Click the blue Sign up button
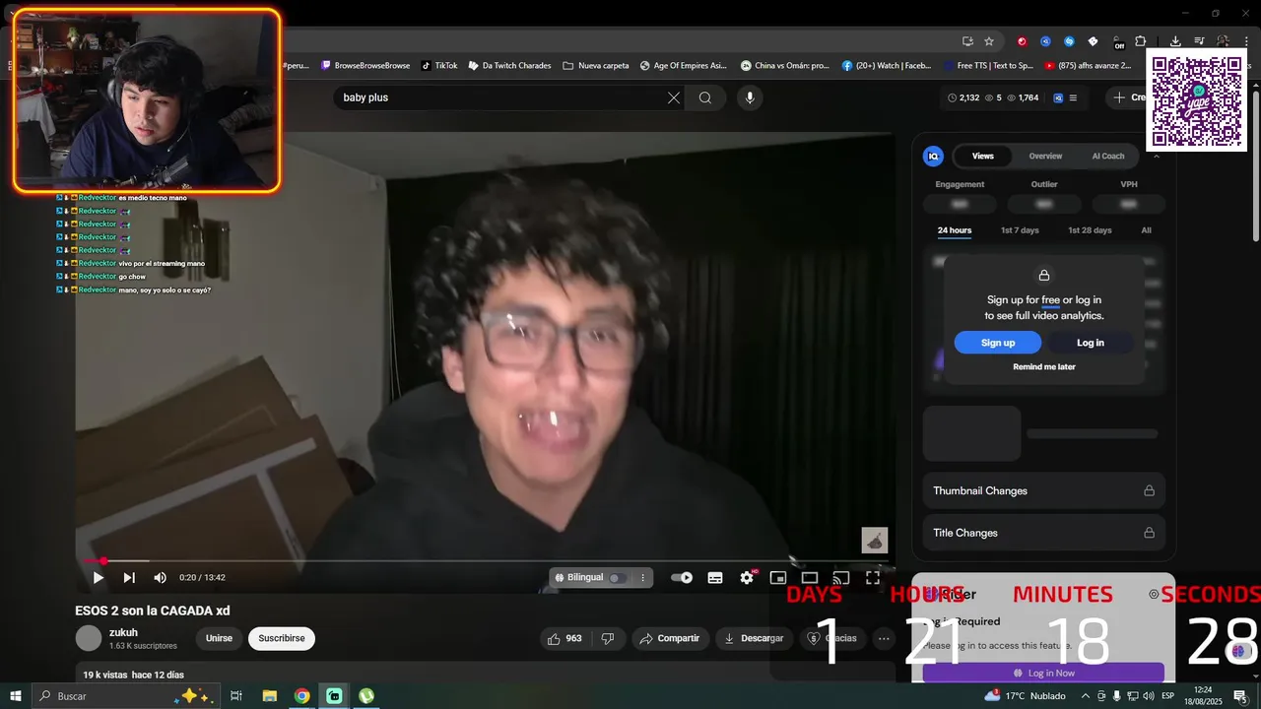1261x709 pixels. (x=998, y=343)
